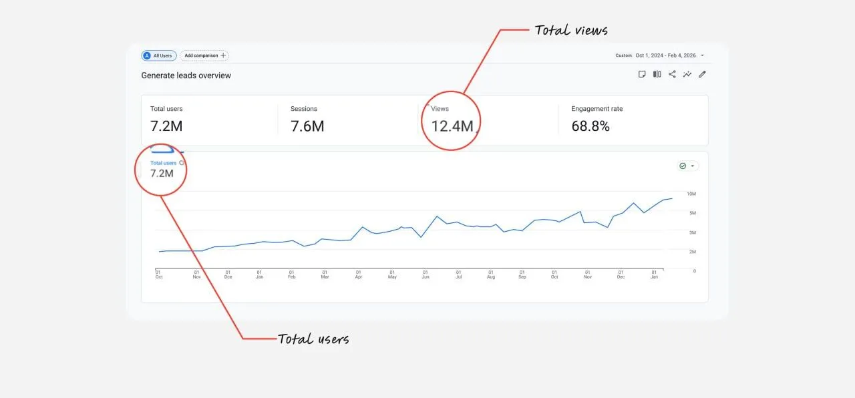This screenshot has height=398, width=855.
Task: Open the Insights sparkline icon
Action: point(687,74)
